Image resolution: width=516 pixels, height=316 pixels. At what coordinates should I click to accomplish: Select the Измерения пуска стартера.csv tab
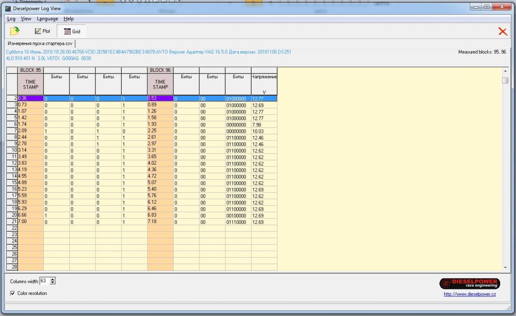[40, 44]
